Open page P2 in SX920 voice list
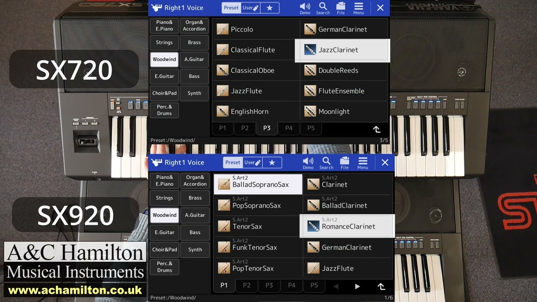This screenshot has width=537, height=302. coord(247,285)
